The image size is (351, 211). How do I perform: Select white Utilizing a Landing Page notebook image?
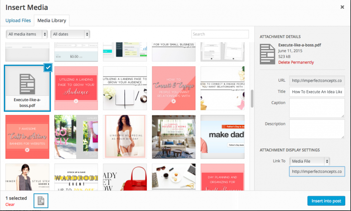coord(125,88)
